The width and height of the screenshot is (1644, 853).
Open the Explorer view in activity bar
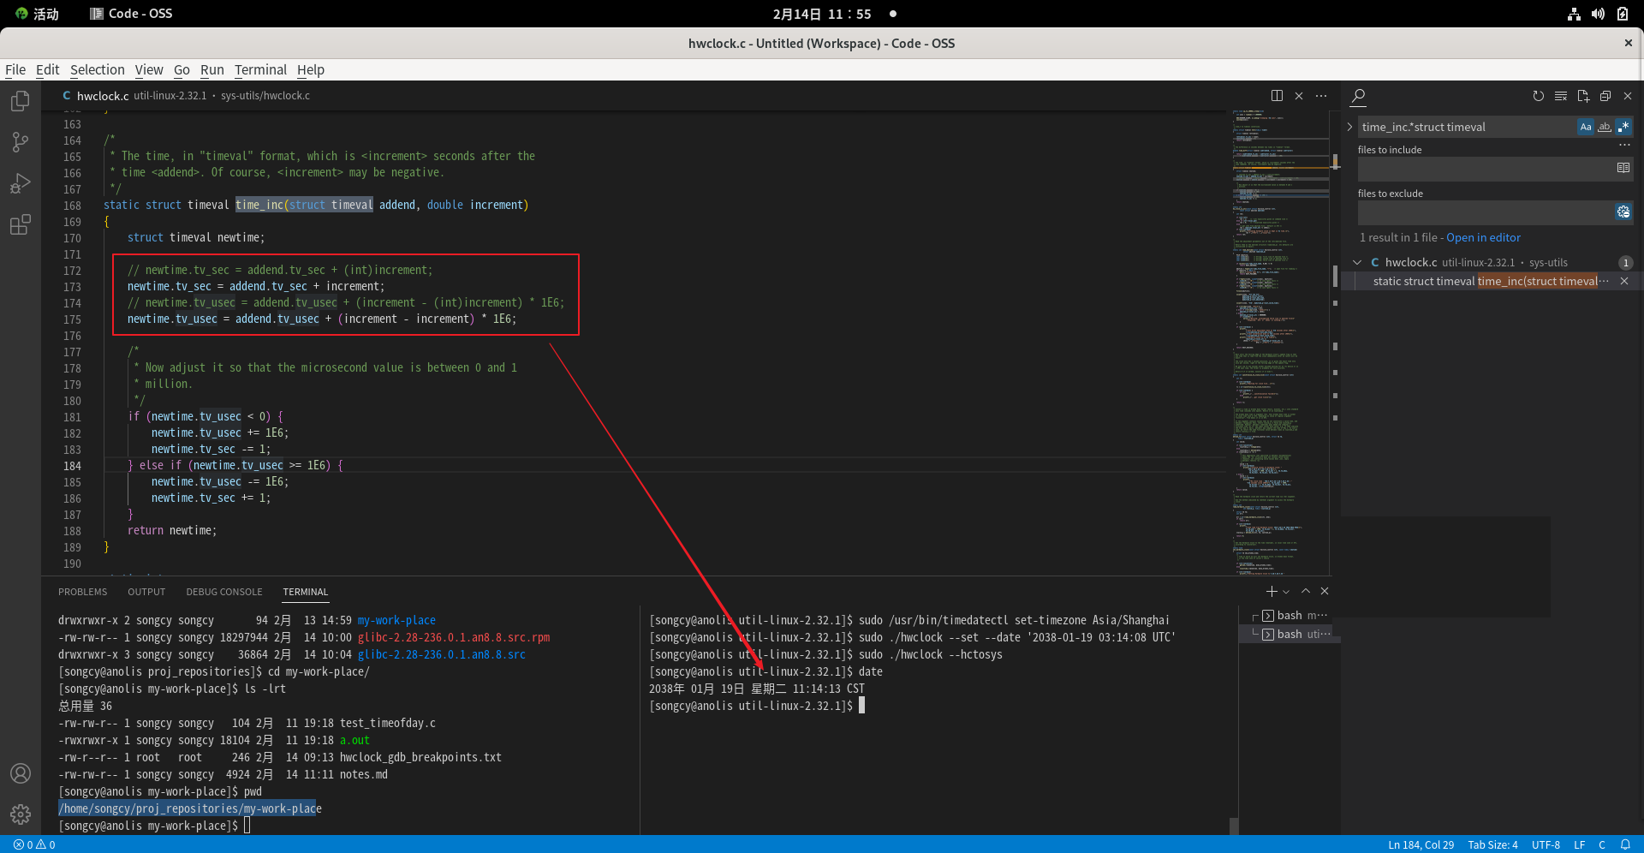tap(21, 101)
